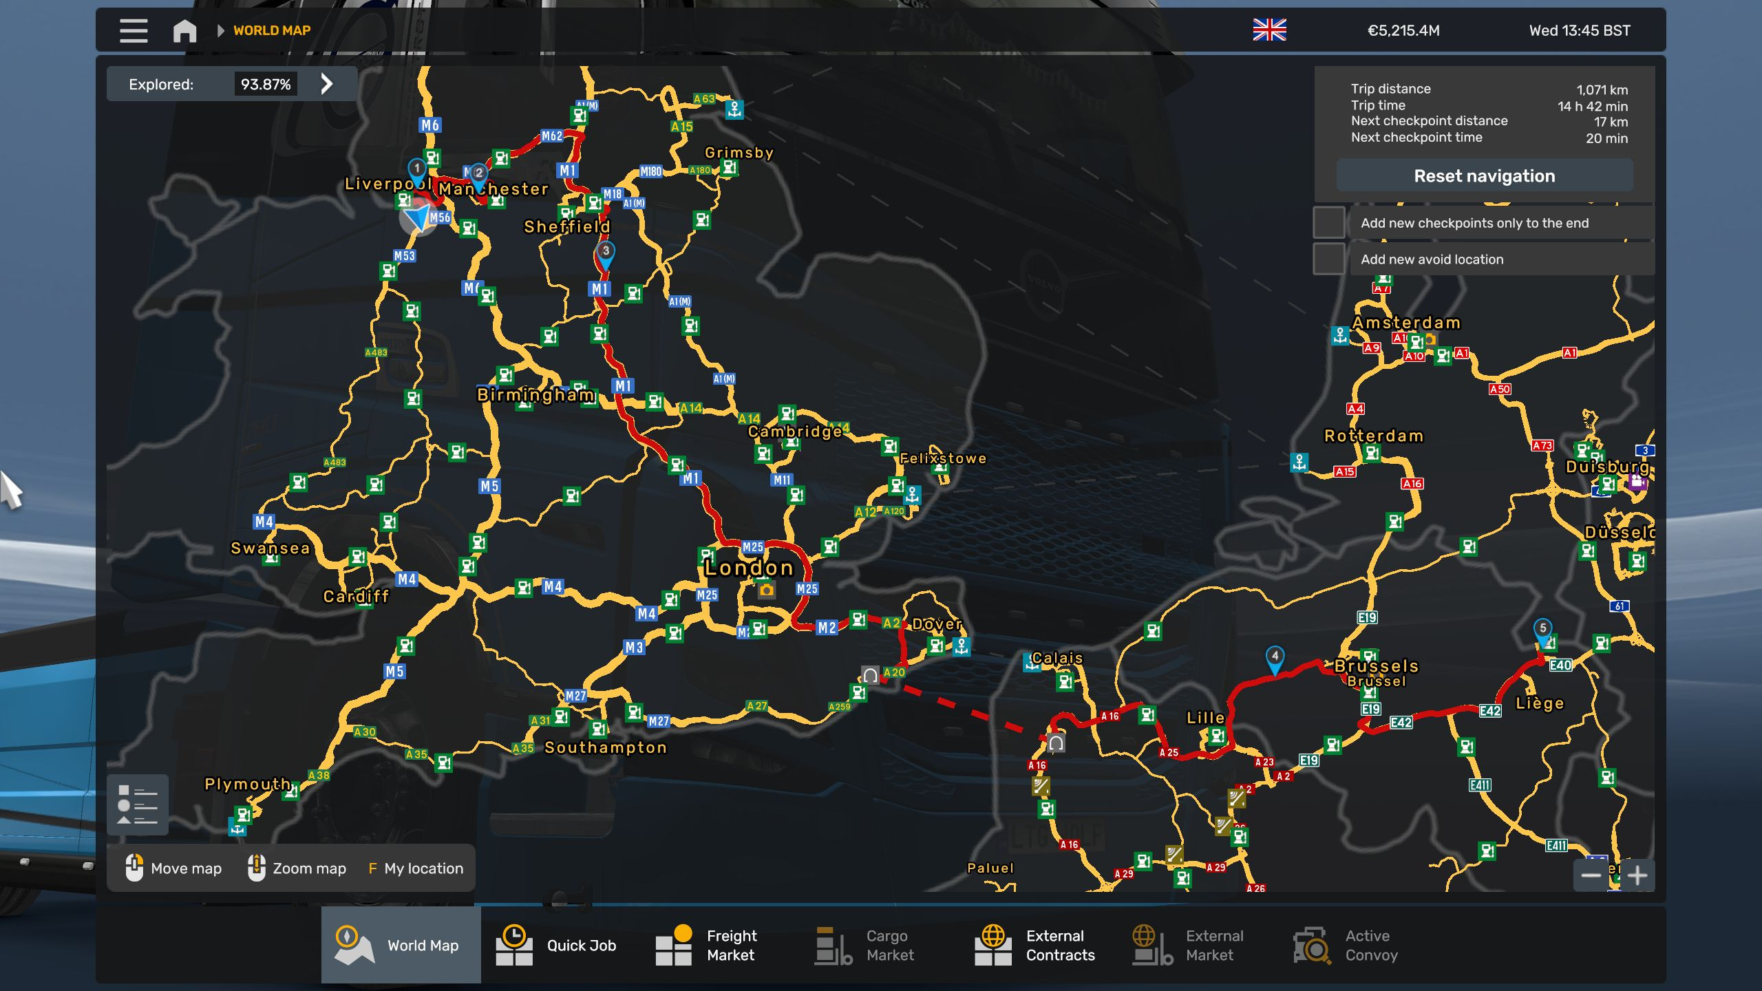Screen dimensions: 1762x991
Task: Click the WORLD MAP breadcrumb arrow
Action: coord(220,30)
